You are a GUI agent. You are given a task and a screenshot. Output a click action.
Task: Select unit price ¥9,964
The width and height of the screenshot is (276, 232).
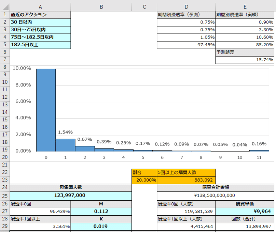[245, 212]
